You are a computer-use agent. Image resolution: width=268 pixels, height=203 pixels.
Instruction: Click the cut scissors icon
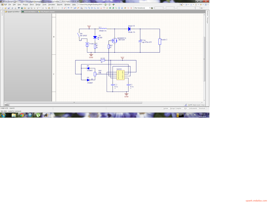(43, 8)
